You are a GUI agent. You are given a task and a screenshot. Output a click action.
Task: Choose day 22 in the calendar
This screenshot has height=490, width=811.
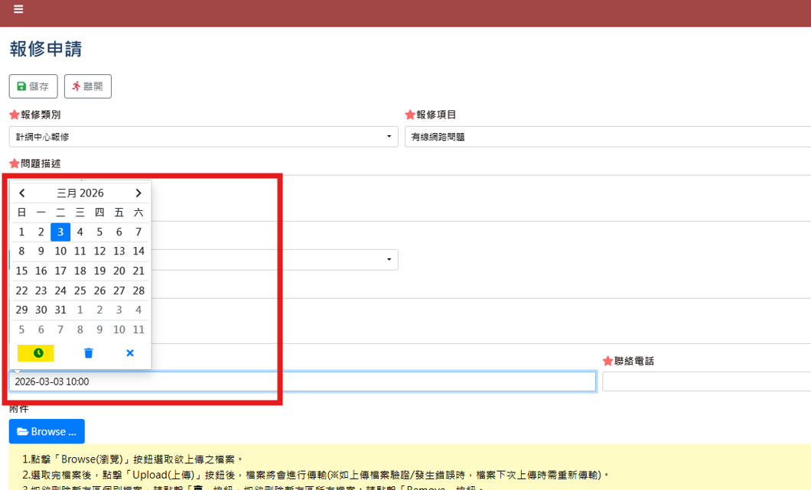(x=21, y=290)
